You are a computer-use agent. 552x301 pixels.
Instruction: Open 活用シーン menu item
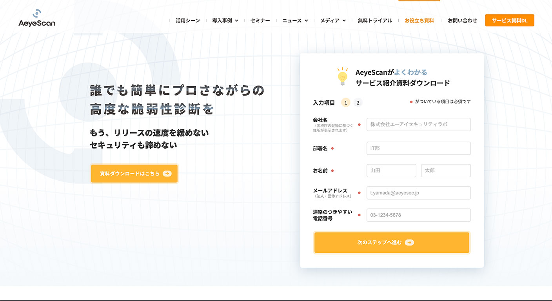[x=188, y=20]
